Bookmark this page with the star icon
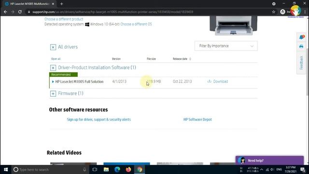309x174 pixels. click(274, 12)
